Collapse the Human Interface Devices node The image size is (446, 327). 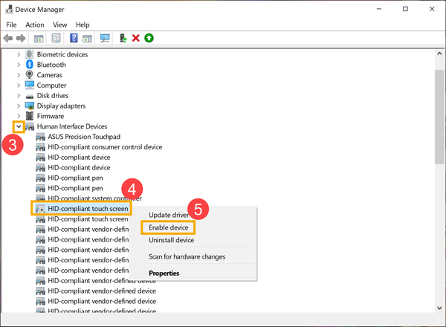click(x=19, y=127)
